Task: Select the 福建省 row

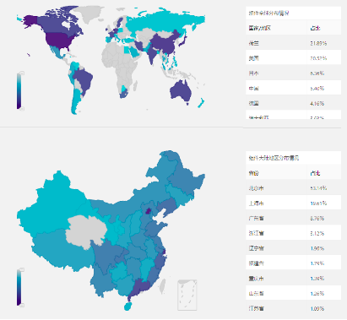Action: (x=293, y=263)
